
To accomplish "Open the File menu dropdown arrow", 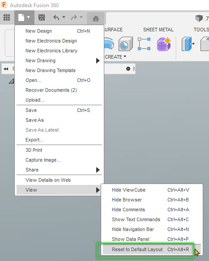I will (29, 17).
